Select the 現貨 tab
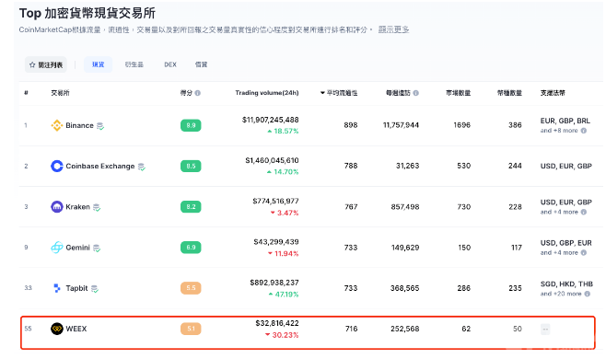The height and width of the screenshot is (359, 606). click(99, 64)
